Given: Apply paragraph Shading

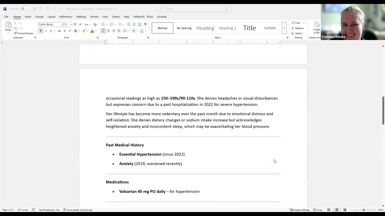Looking at the screenshot, I should 134,31.
